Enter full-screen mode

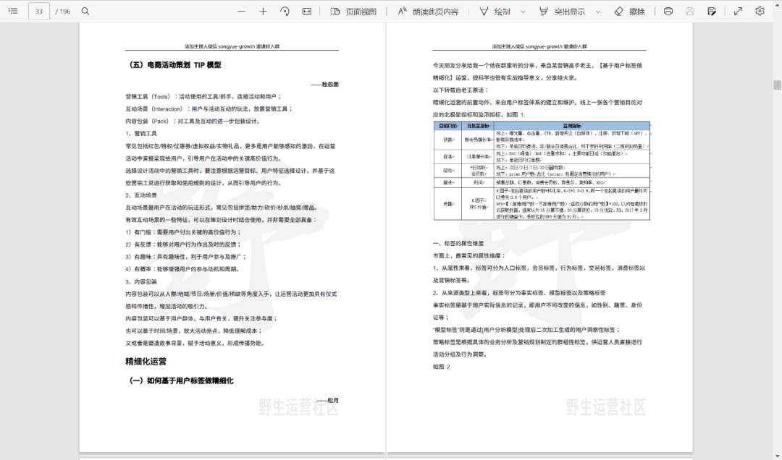click(738, 11)
